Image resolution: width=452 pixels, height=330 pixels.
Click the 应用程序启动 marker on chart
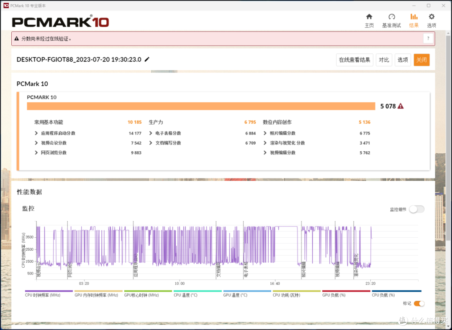[x=136, y=265]
